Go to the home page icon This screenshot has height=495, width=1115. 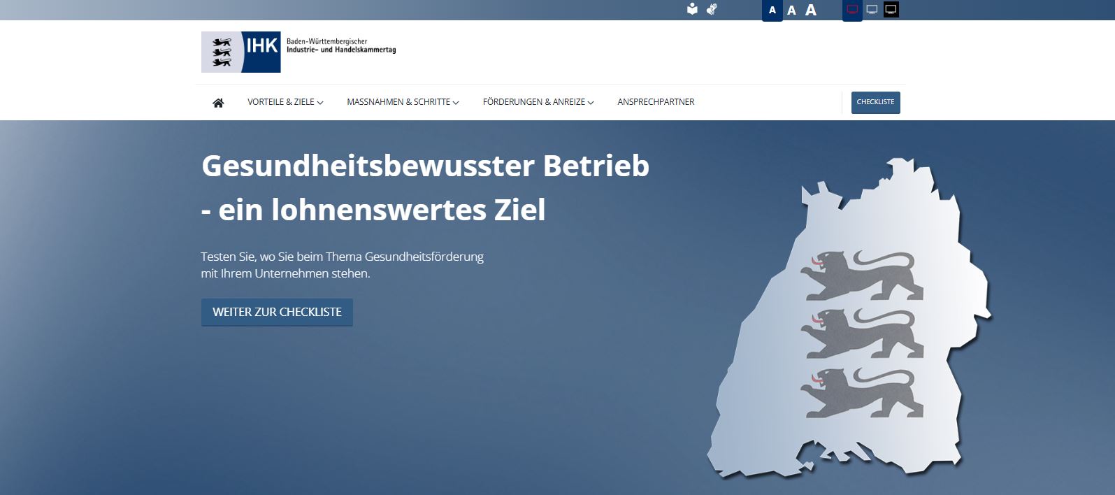[x=218, y=103]
